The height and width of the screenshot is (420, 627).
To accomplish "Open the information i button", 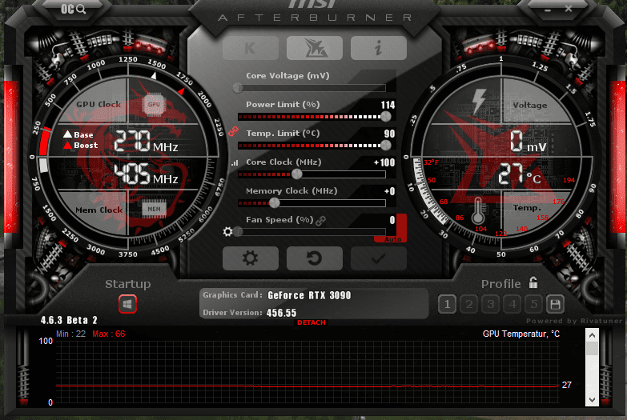I will tap(379, 48).
